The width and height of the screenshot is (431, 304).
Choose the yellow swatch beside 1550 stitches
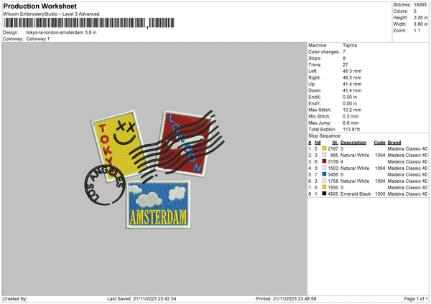point(324,187)
